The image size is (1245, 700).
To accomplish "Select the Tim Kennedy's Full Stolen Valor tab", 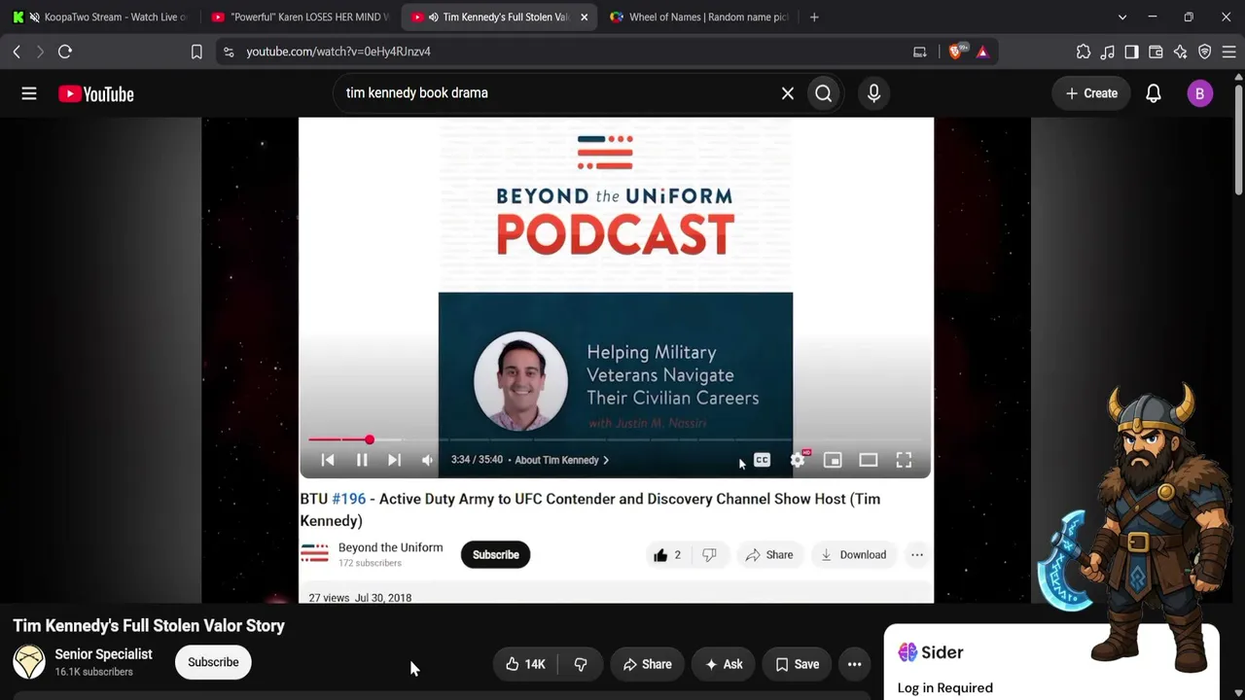I will [498, 17].
